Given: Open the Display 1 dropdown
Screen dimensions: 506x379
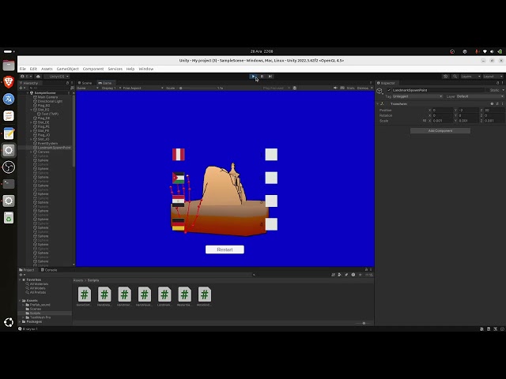Looking at the screenshot, I should [110, 88].
